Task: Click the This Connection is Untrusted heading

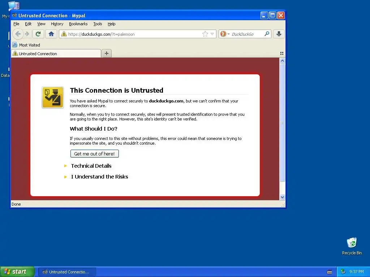Action: pyautogui.click(x=117, y=90)
